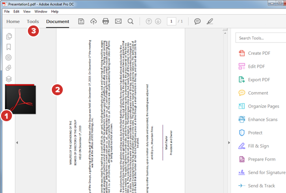The height and width of the screenshot is (193, 286).
Task: Switch to the Home tab
Action: pos(13,21)
